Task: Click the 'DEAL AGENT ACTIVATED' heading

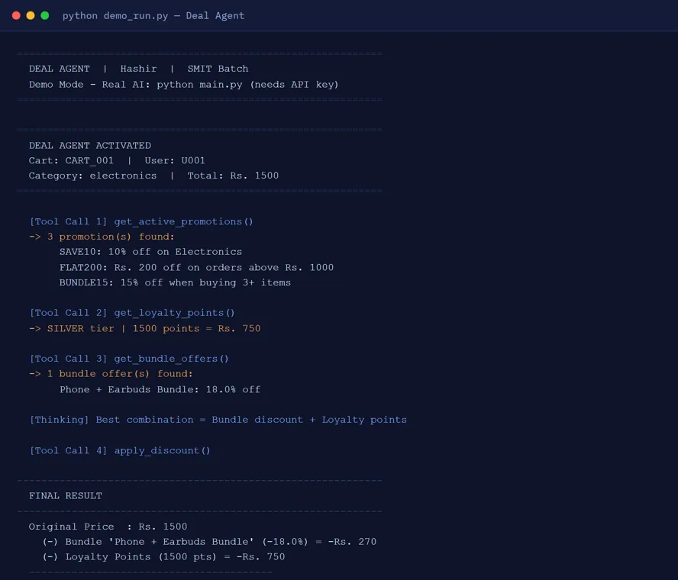Action: 90,145
